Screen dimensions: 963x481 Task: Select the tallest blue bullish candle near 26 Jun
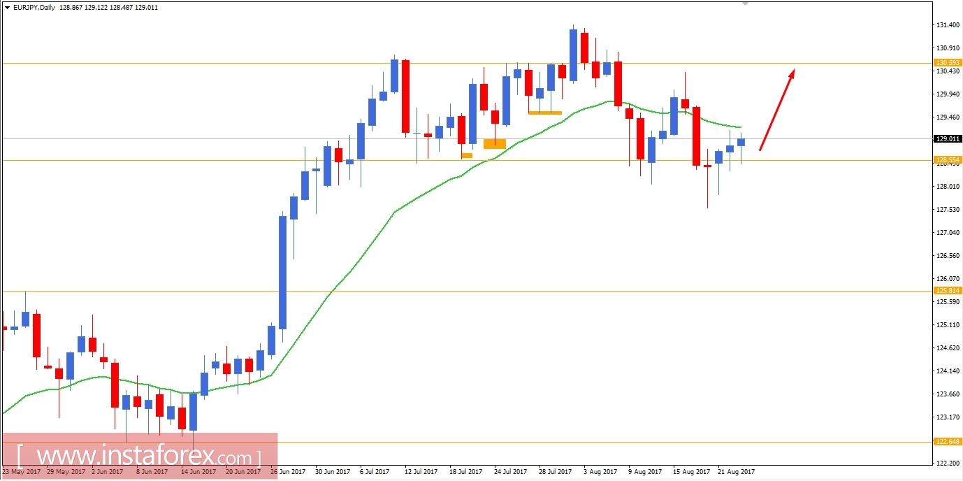pos(283,273)
